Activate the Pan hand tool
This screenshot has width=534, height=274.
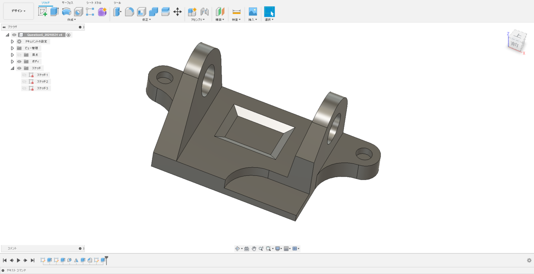[x=254, y=249]
